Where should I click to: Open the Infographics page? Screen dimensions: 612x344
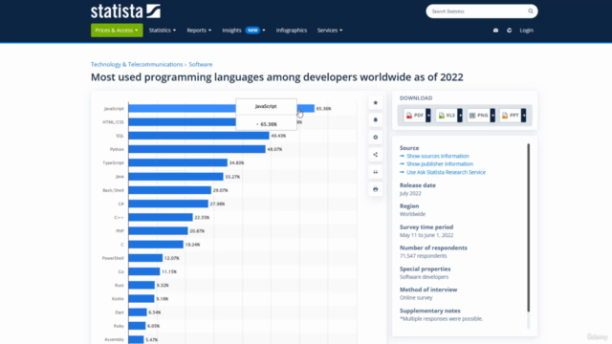click(x=292, y=30)
